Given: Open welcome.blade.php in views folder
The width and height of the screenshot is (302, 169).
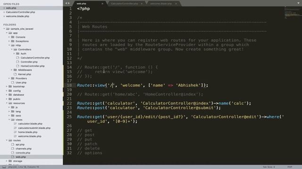Looking at the screenshot, I should click(x=30, y=136).
